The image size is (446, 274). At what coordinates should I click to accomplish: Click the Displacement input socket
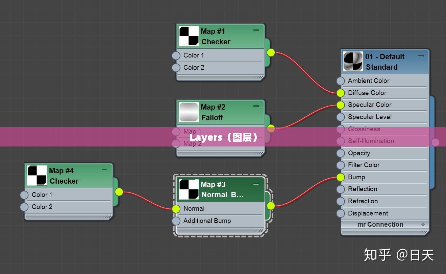click(x=341, y=213)
